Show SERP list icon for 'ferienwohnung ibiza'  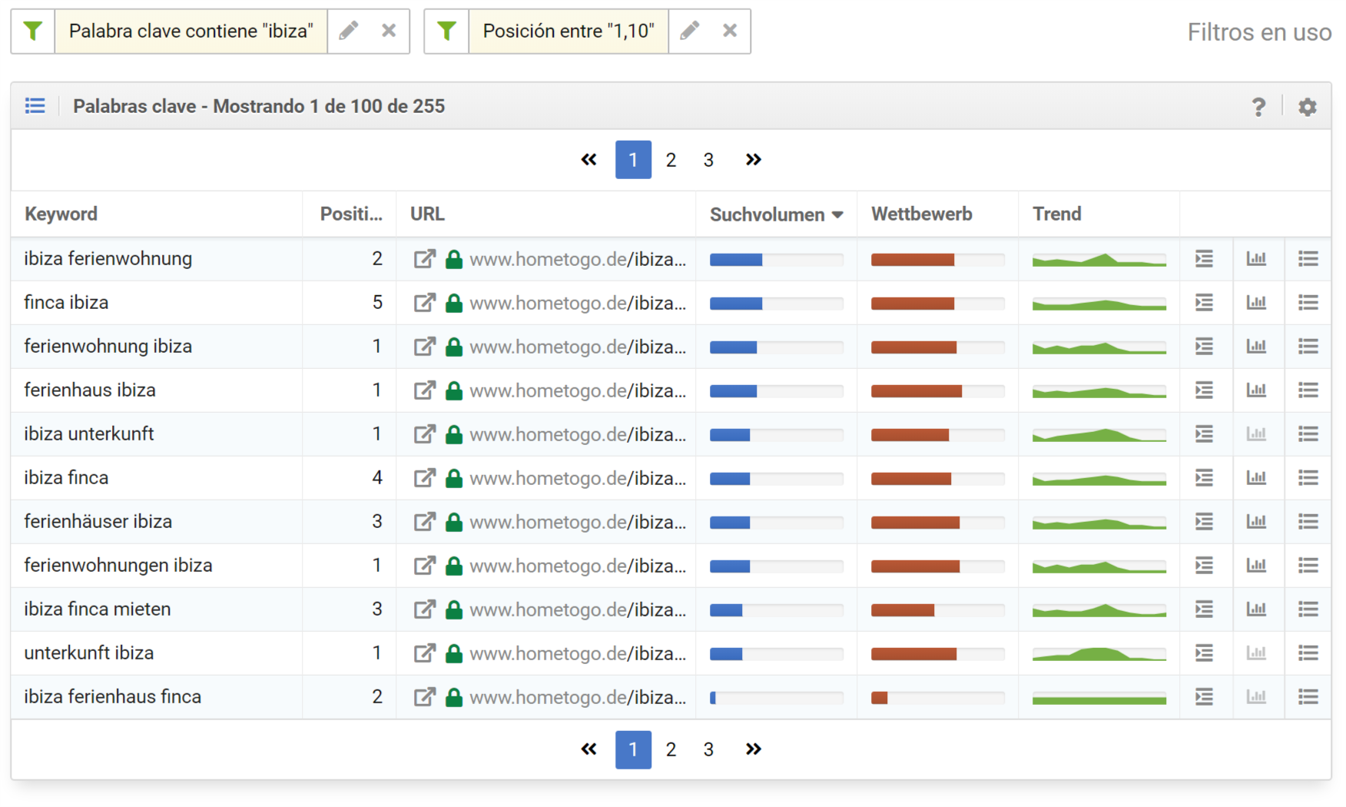[1204, 347]
